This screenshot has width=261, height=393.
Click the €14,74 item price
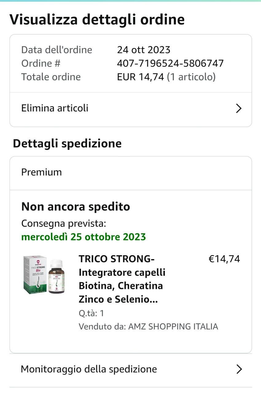coord(224,259)
